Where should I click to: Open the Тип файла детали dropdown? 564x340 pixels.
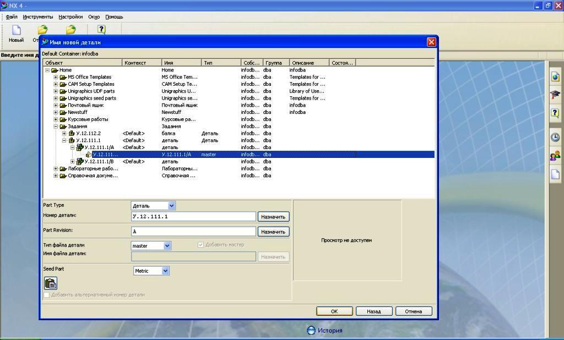tap(167, 245)
